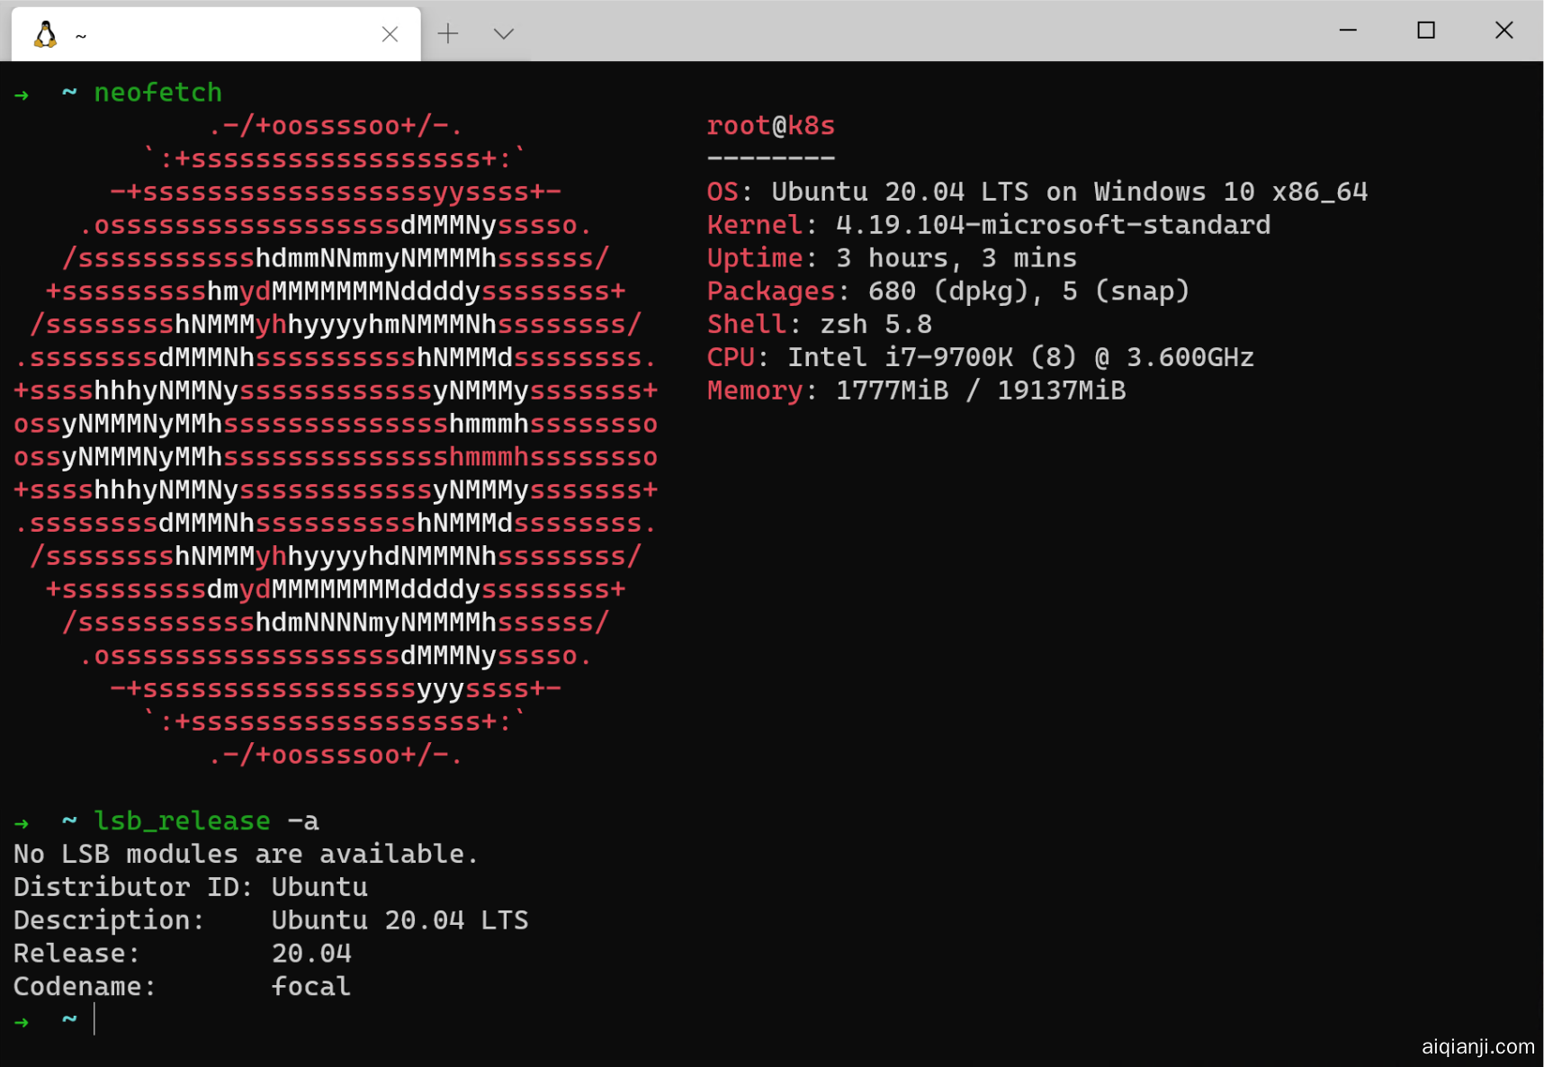1544x1067 pixels.
Task: Click the plus icon to open new tab
Action: tap(448, 33)
